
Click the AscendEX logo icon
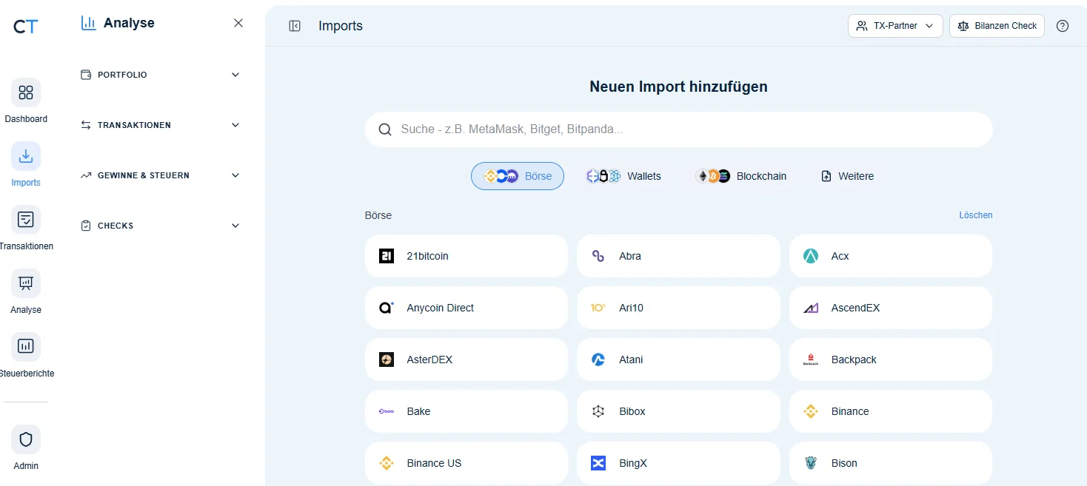811,308
